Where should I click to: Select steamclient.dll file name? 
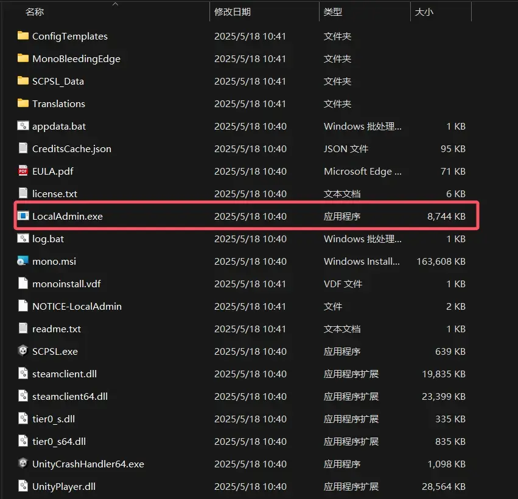65,374
